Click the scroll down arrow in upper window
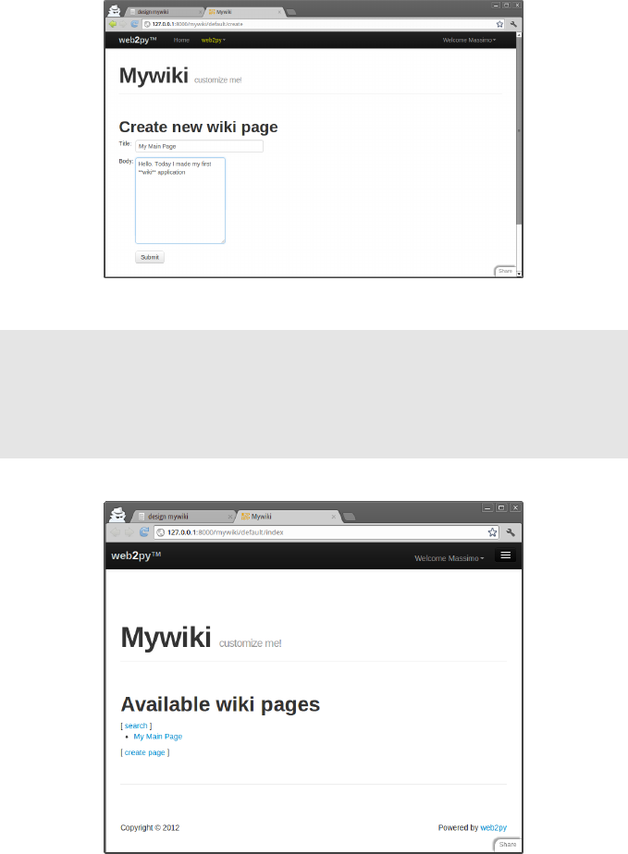This screenshot has width=628, height=854. coord(519,274)
